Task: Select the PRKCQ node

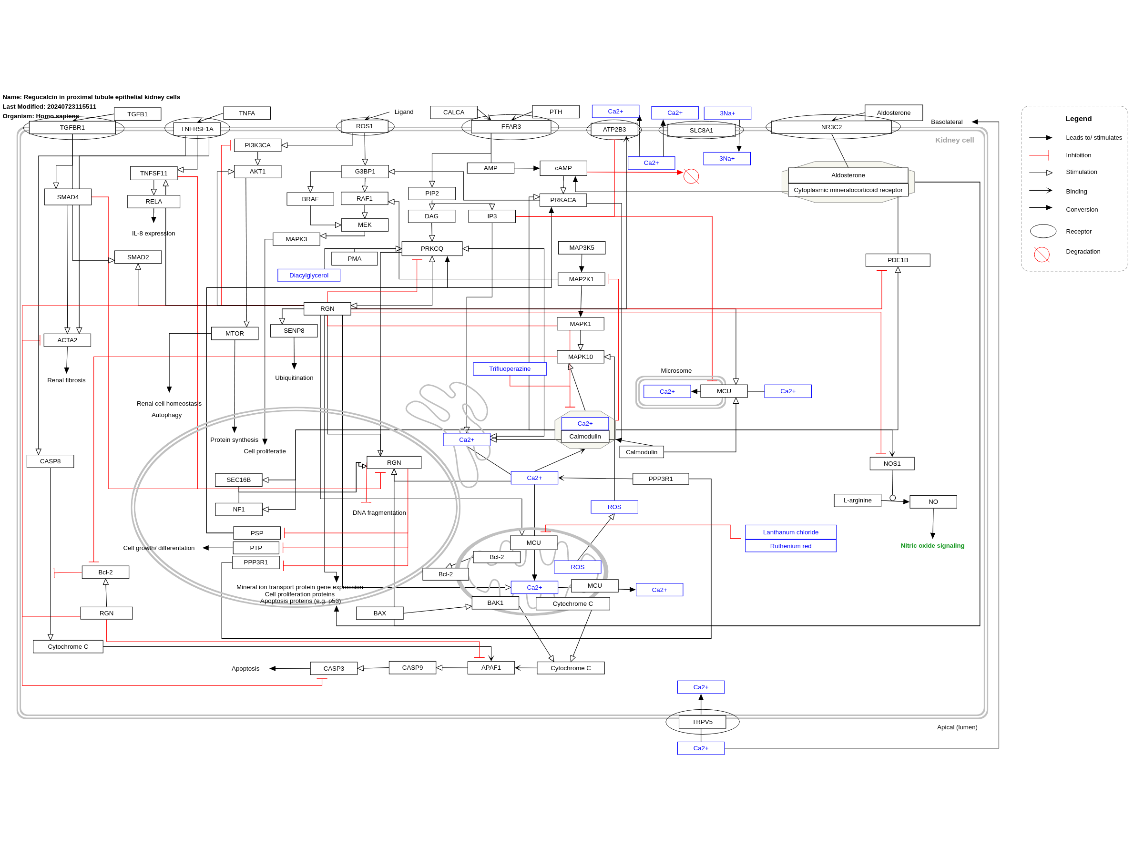Action: click(432, 249)
